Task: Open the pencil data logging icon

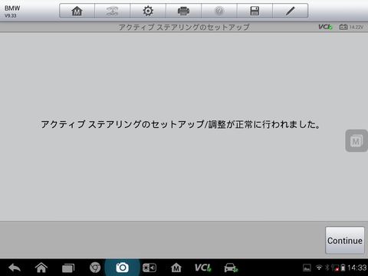Action: click(x=291, y=11)
